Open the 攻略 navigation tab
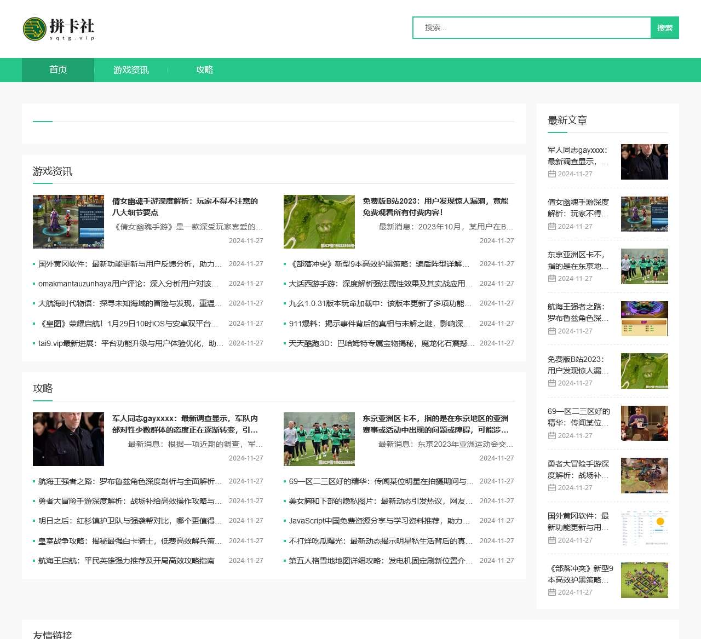 point(204,70)
